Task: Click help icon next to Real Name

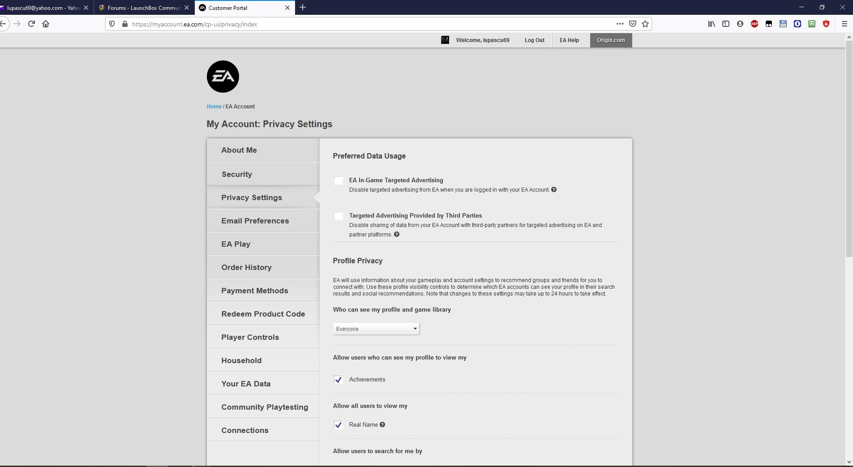Action: (382, 424)
